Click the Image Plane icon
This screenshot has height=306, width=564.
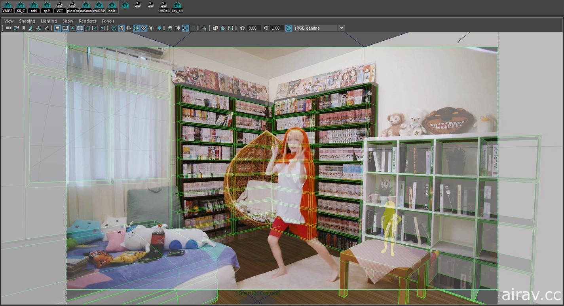(x=31, y=28)
